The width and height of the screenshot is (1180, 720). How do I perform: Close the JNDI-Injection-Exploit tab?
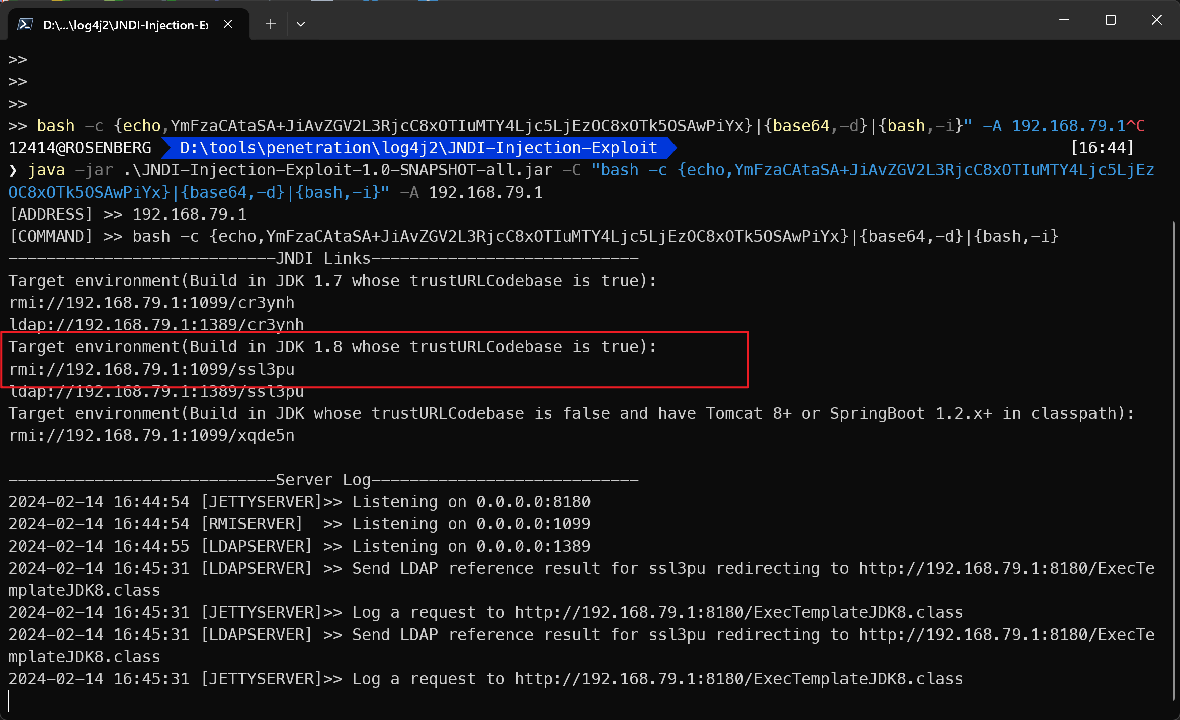point(228,24)
